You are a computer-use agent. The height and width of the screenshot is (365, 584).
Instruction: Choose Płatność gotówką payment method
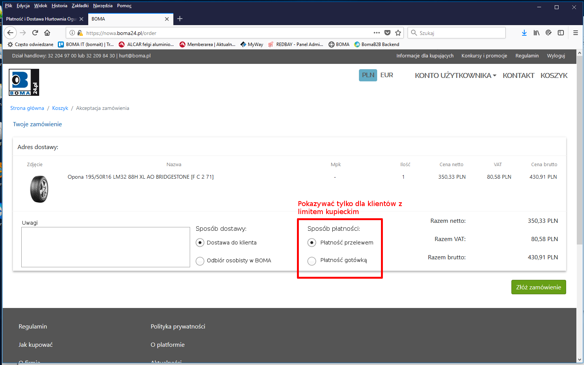[312, 261]
